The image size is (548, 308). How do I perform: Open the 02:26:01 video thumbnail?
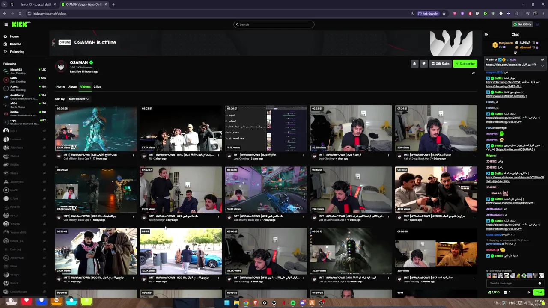(x=266, y=128)
